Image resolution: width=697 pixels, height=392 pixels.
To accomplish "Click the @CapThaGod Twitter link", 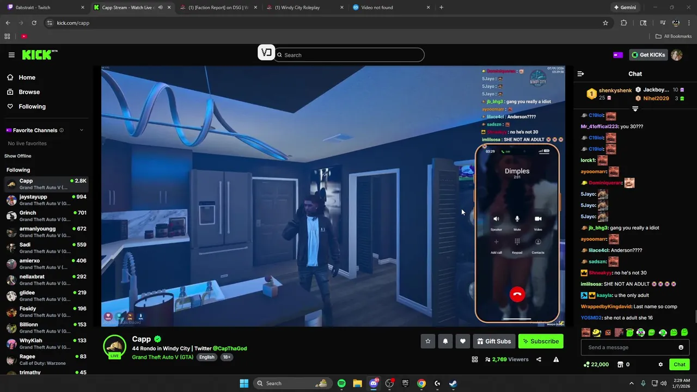I will pos(230,348).
